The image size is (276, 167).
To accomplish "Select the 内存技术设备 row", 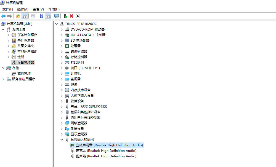I will (80, 90).
